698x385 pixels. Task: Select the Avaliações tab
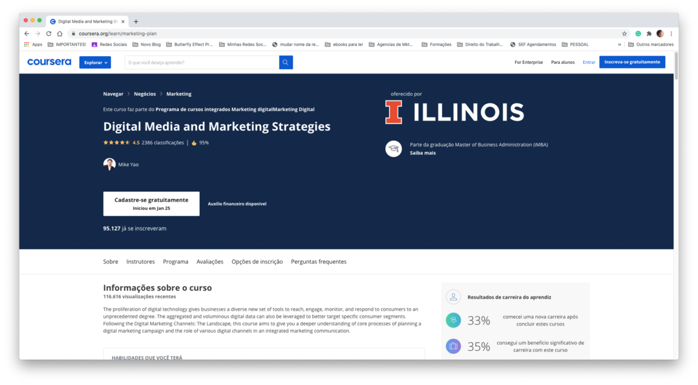pyautogui.click(x=209, y=262)
